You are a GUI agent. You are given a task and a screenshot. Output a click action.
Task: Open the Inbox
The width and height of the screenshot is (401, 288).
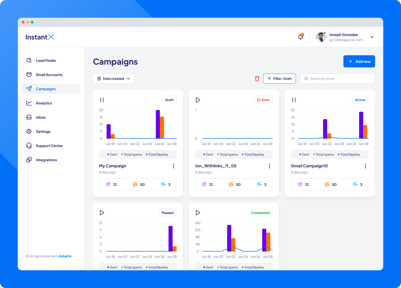pos(41,117)
